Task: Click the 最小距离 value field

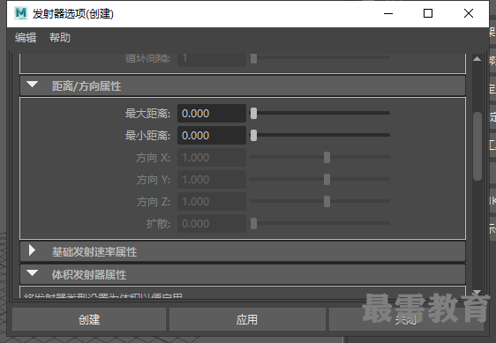Action: point(212,136)
